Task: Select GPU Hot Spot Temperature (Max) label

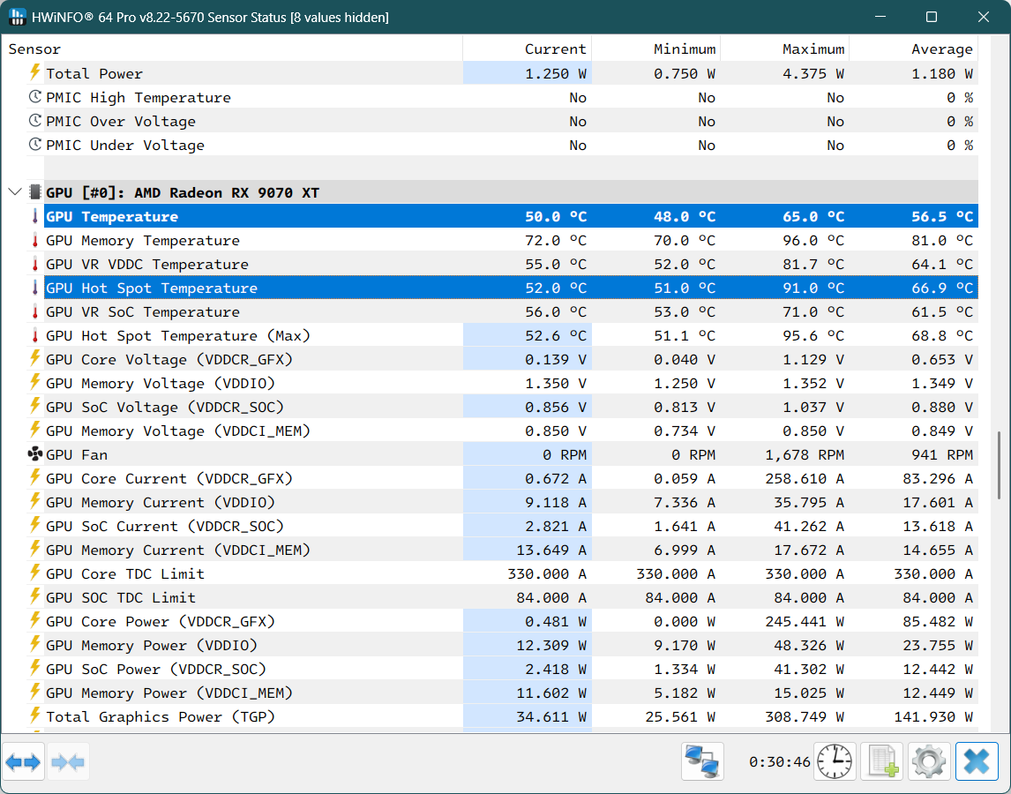Action: click(x=178, y=336)
